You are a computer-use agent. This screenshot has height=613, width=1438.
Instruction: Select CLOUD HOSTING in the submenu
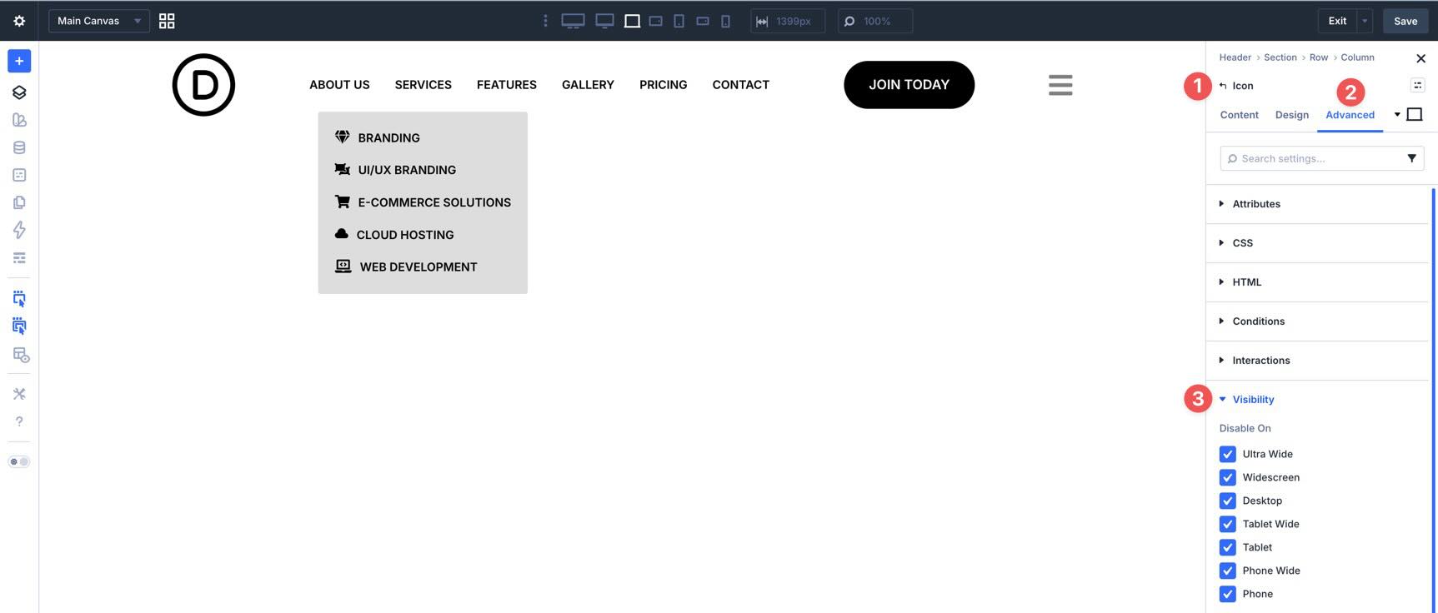click(x=405, y=235)
